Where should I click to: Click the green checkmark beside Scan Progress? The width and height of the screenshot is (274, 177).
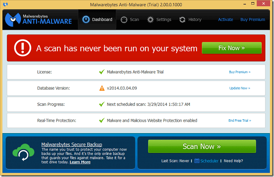tap(102, 104)
